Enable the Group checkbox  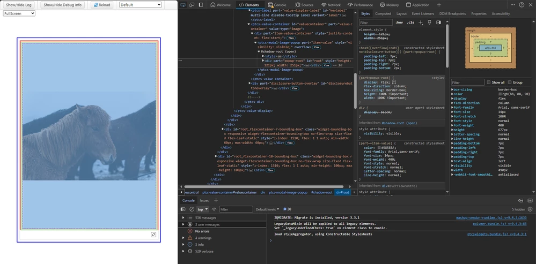coord(510,82)
